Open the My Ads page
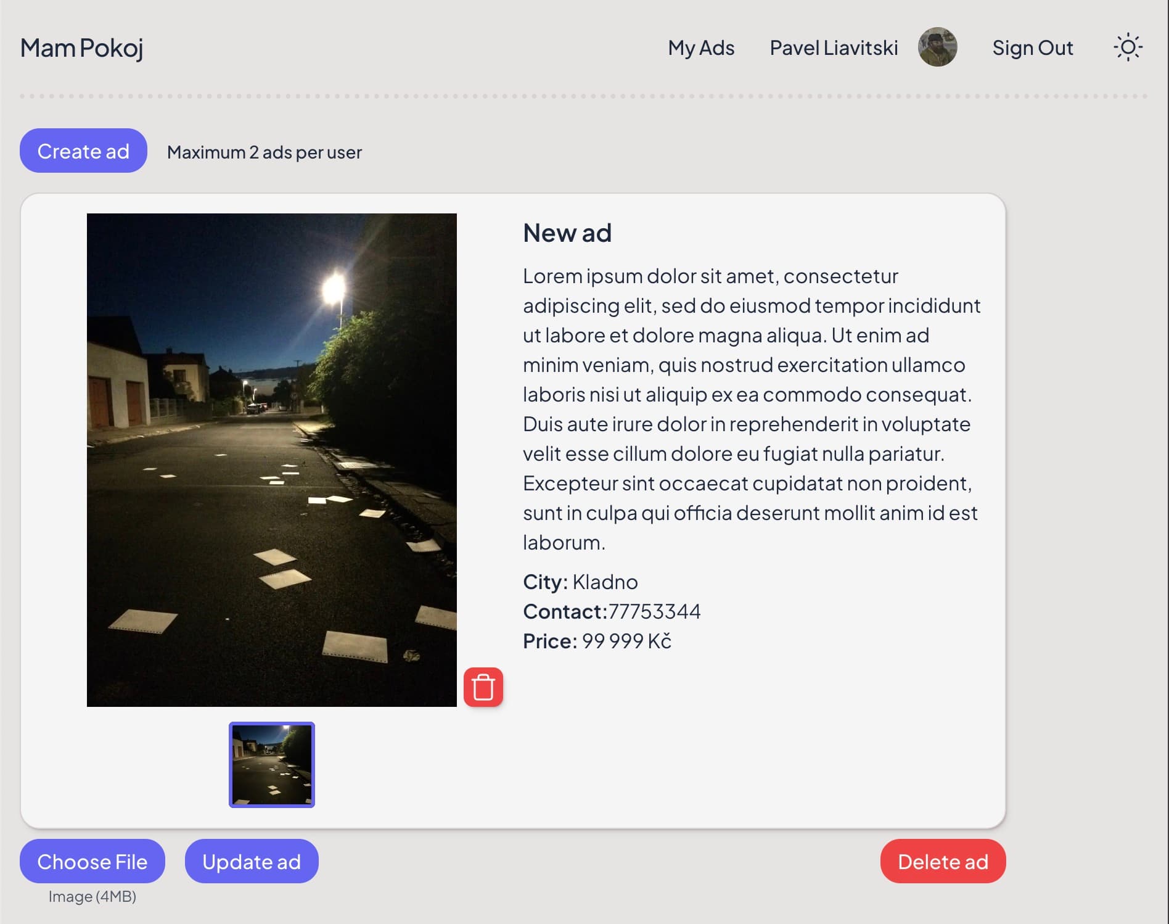The height and width of the screenshot is (924, 1169). pos(701,47)
